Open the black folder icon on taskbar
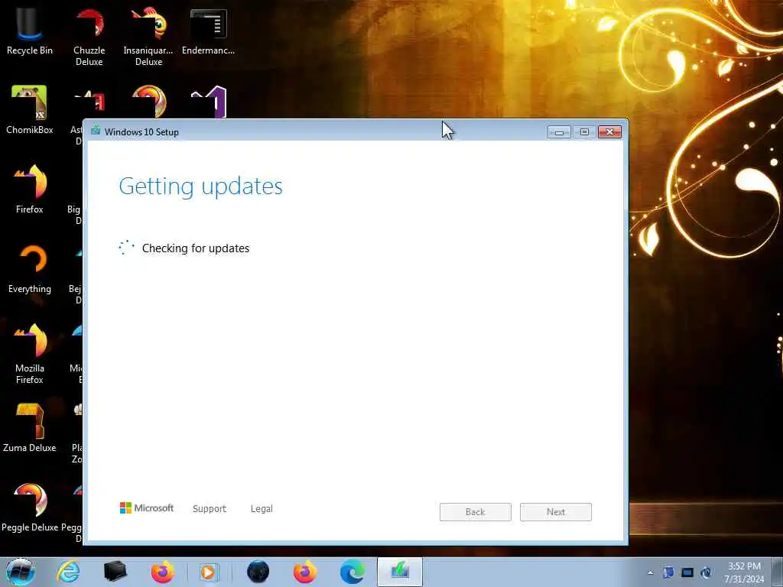 point(115,572)
